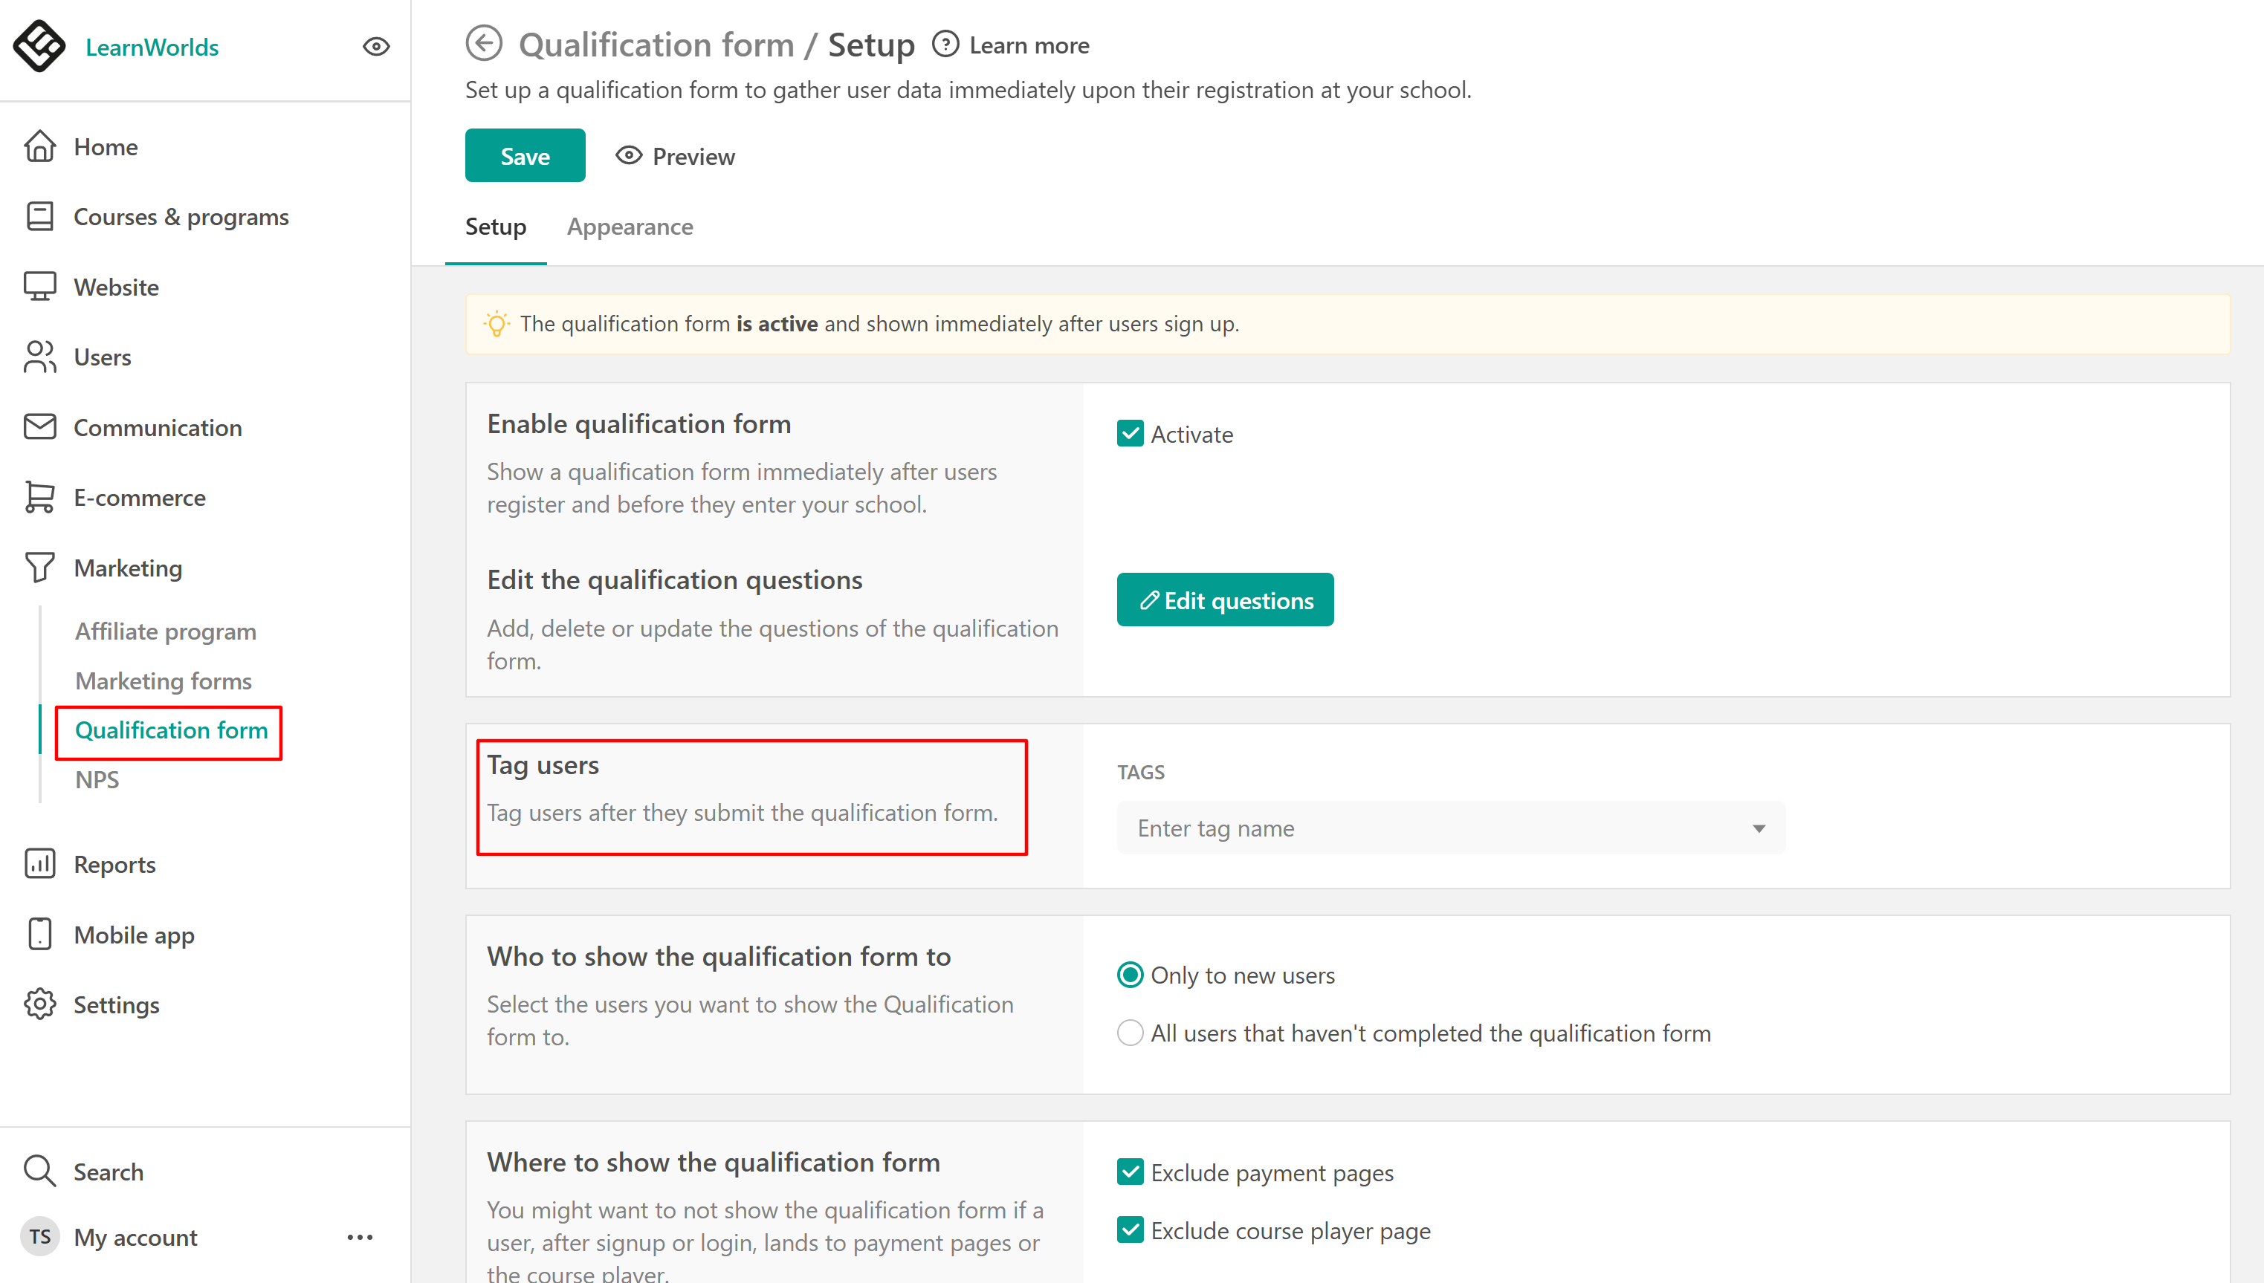Select All users that haven't completed option

pos(1129,1033)
